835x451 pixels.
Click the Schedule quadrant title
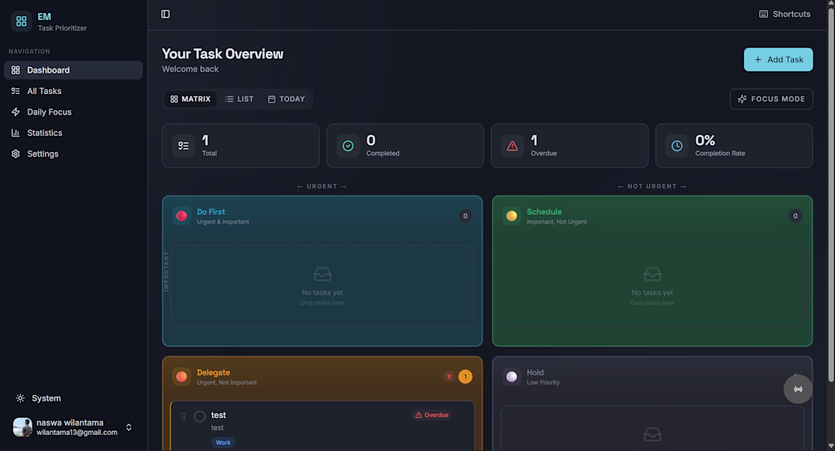(544, 212)
